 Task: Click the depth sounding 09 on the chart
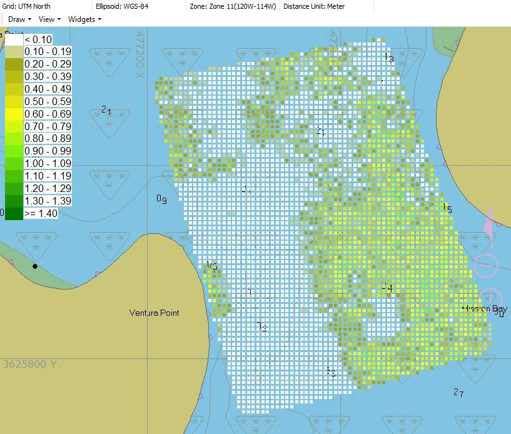coord(161,198)
